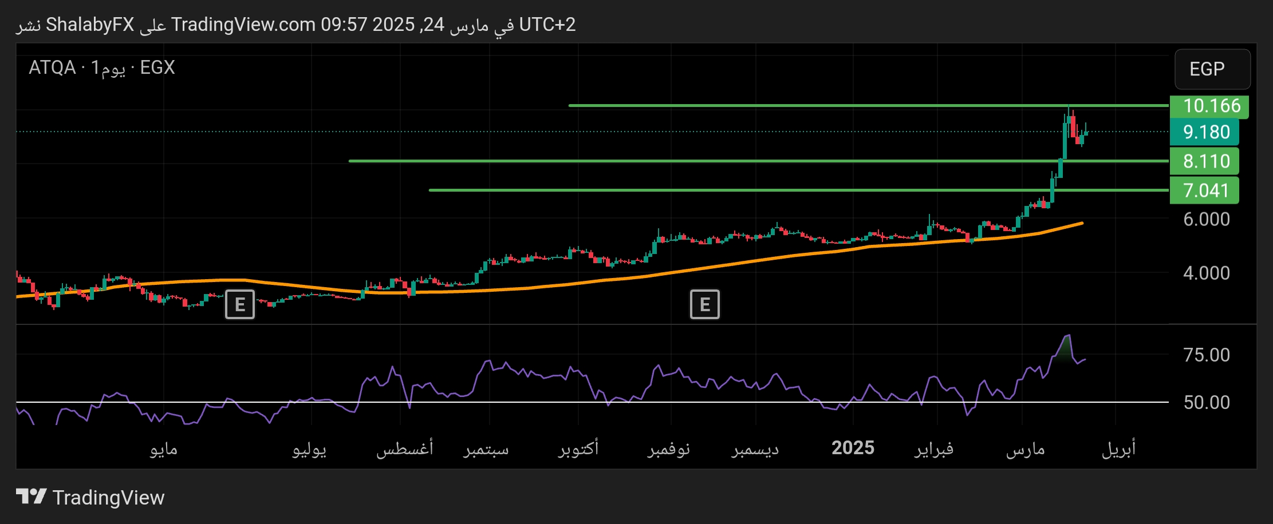Viewport: 1273px width, 524px height.
Task: Click the TradingView logo icon
Action: [31, 497]
